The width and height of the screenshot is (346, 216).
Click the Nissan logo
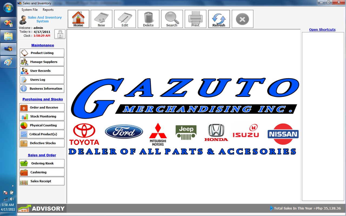click(x=283, y=134)
